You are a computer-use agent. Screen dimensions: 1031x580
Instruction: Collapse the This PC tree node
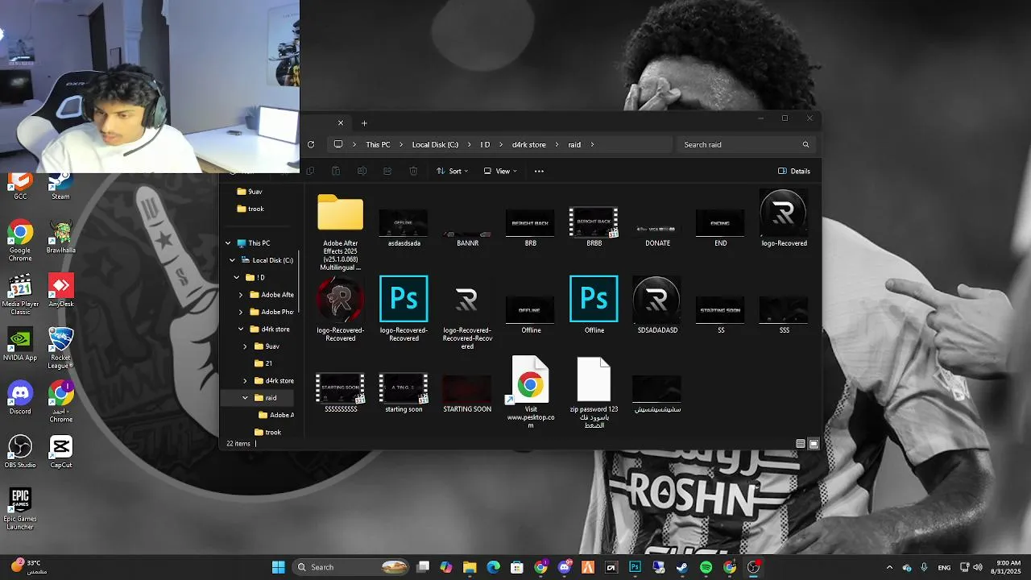tap(228, 243)
